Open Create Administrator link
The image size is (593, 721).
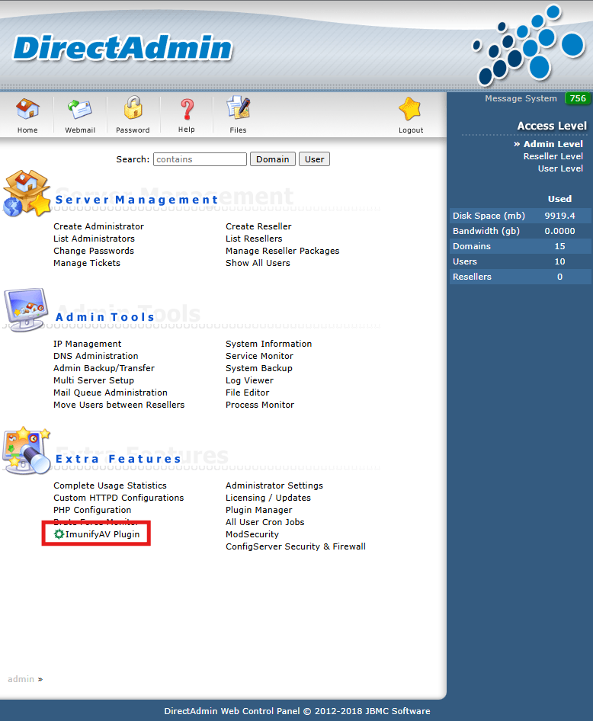98,226
